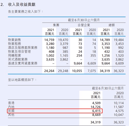The width and height of the screenshot is (129, 126).
Task: Click the 飛機租賃 row label
Action: tap(14, 56)
